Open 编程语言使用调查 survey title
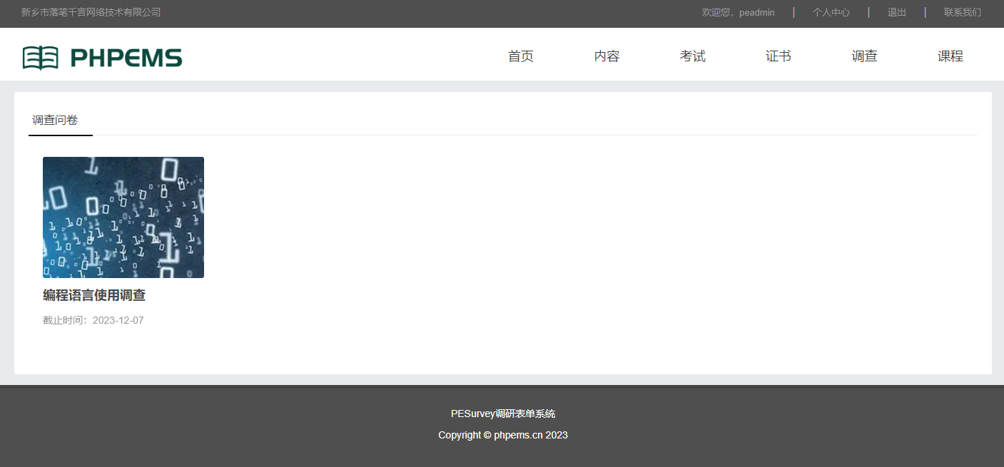Screen dimensions: 1004x467 pyautogui.click(x=94, y=295)
